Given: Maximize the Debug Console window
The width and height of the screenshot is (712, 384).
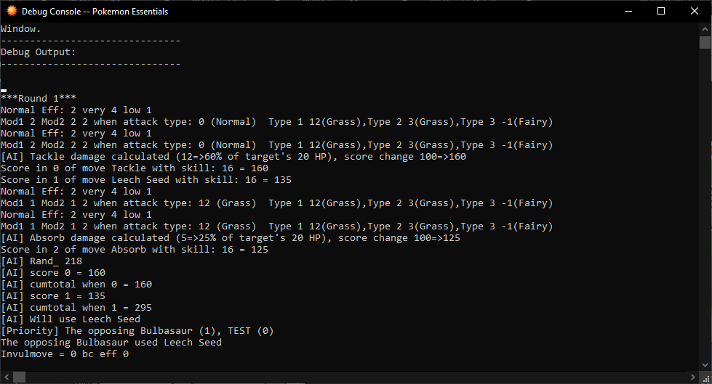Looking at the screenshot, I should (x=661, y=11).
